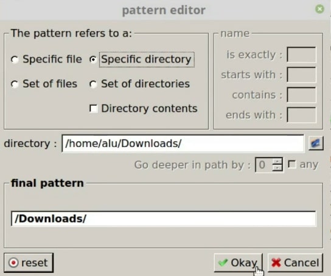
Task: Enable the Directory contents checkbox
Action: tap(93, 109)
